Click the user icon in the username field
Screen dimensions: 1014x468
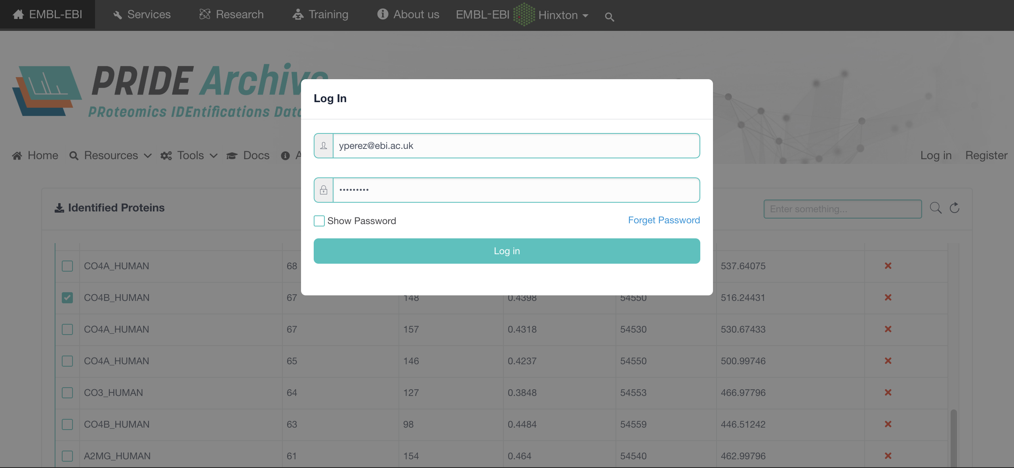point(323,145)
